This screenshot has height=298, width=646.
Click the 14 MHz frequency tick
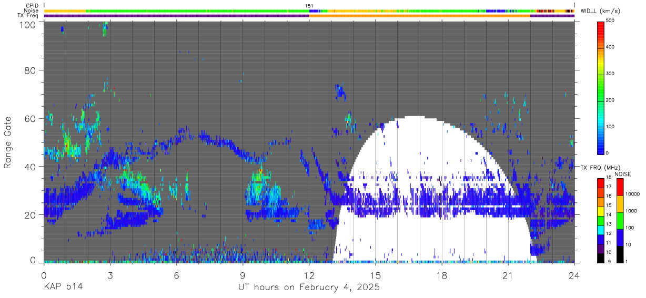click(x=610, y=214)
